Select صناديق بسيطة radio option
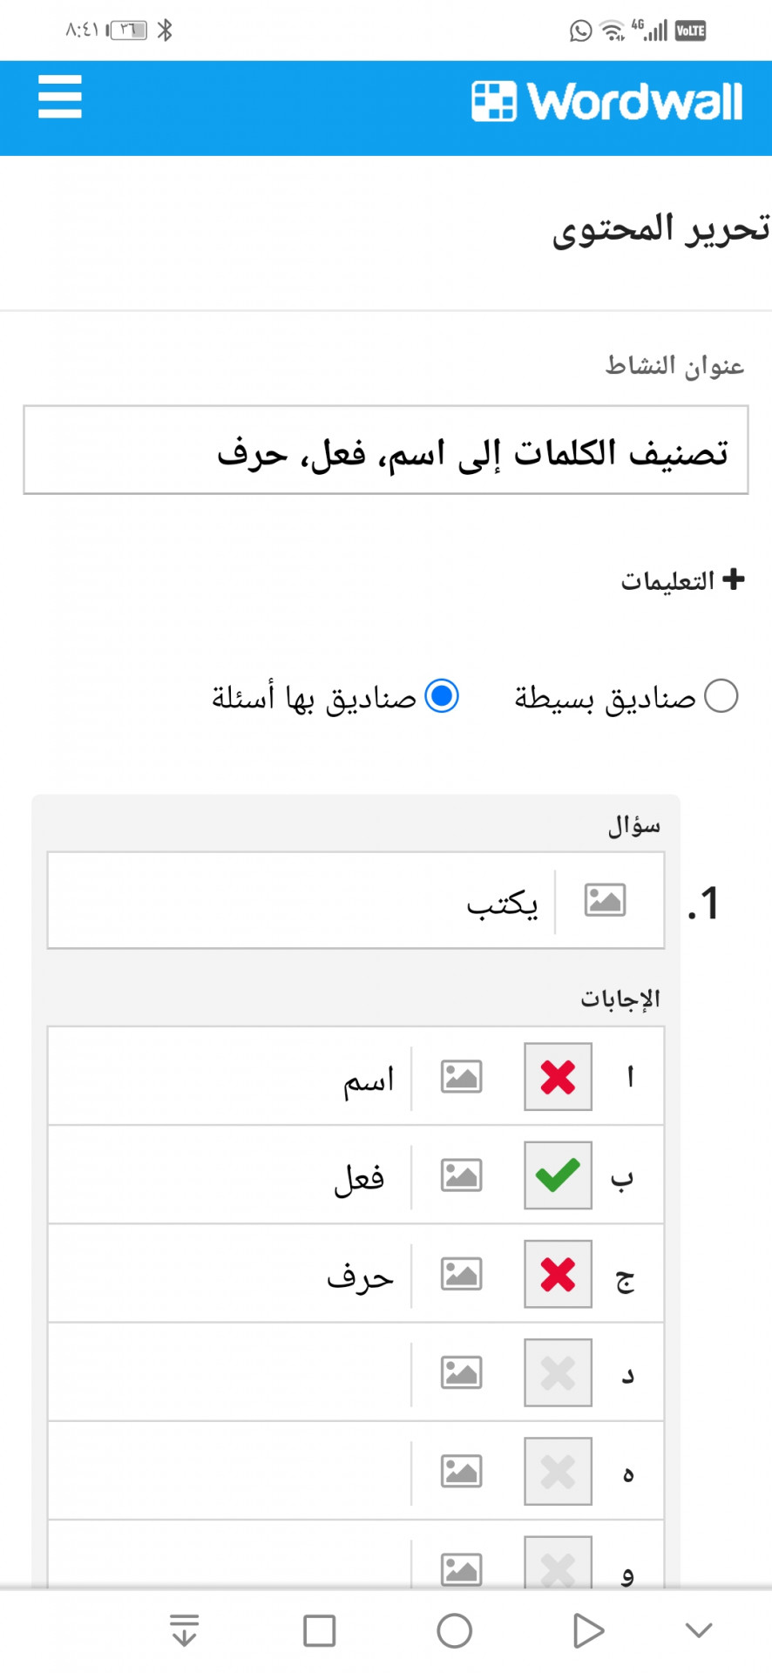The width and height of the screenshot is (772, 1673). (x=721, y=696)
